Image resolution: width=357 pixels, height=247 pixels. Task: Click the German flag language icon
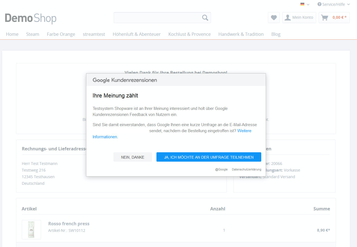pos(302,4)
